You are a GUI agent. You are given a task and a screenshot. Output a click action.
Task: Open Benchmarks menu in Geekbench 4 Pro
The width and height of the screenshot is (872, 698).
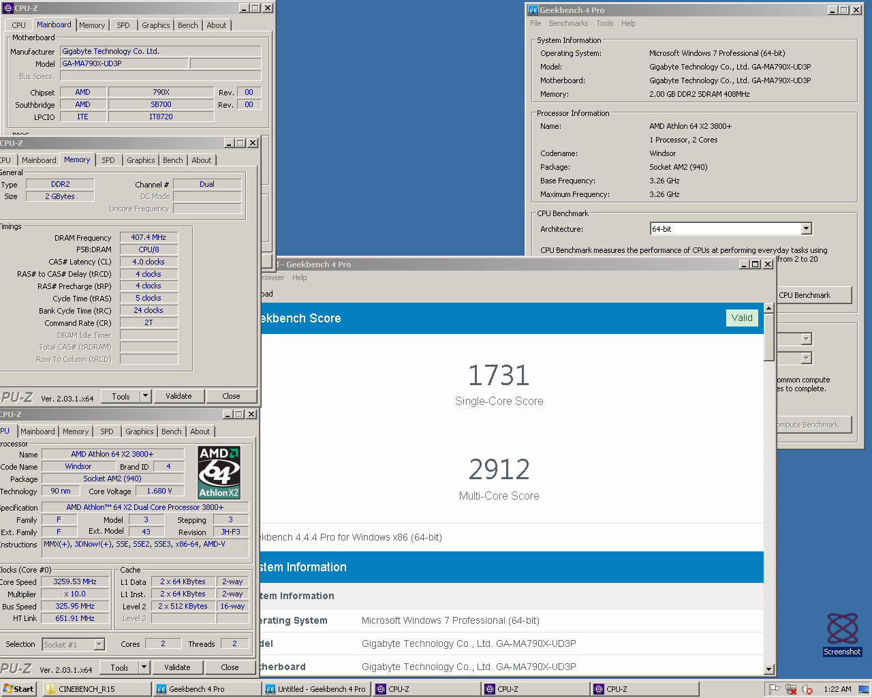[568, 23]
